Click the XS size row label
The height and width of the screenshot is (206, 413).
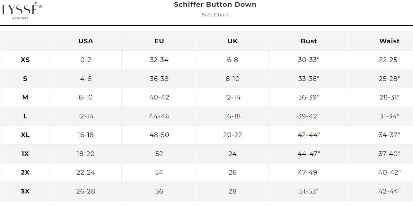tap(25, 60)
